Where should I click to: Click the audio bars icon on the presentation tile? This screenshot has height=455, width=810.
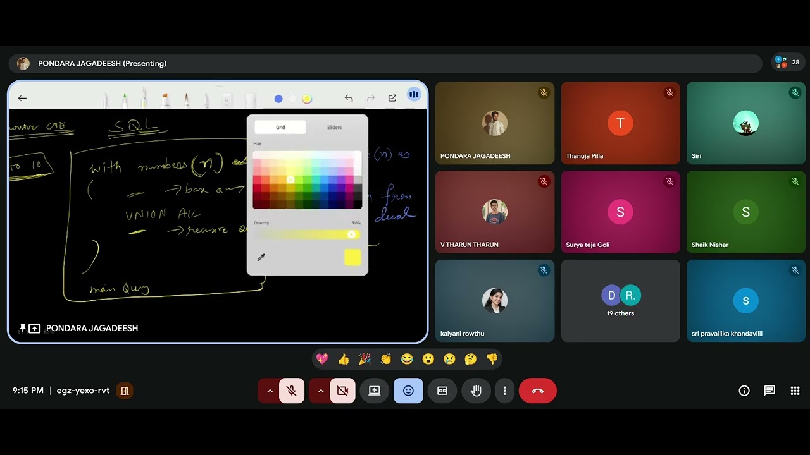[x=414, y=95]
